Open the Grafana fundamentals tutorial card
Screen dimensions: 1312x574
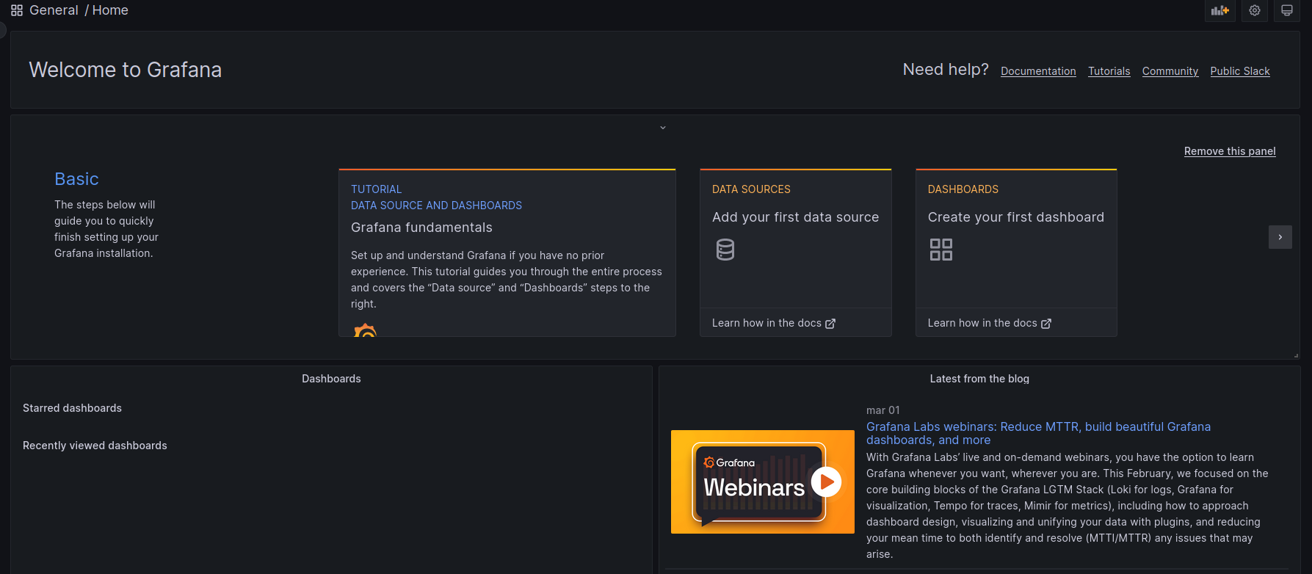pos(507,253)
